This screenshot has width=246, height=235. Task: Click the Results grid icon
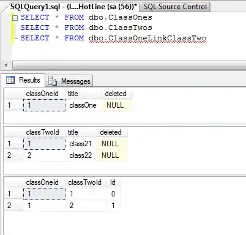click(x=10, y=80)
